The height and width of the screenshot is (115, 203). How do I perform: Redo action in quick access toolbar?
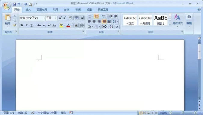26,4
